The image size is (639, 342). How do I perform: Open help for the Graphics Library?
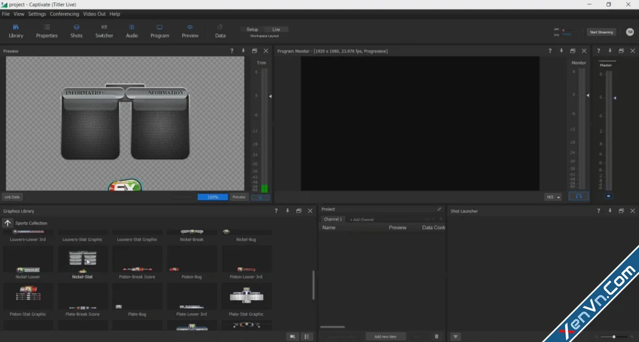pyautogui.click(x=276, y=211)
